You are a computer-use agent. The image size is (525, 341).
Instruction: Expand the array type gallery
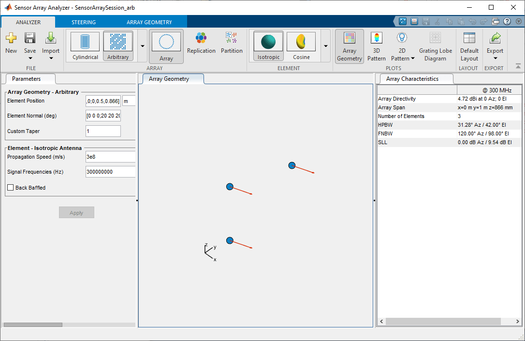pos(142,46)
